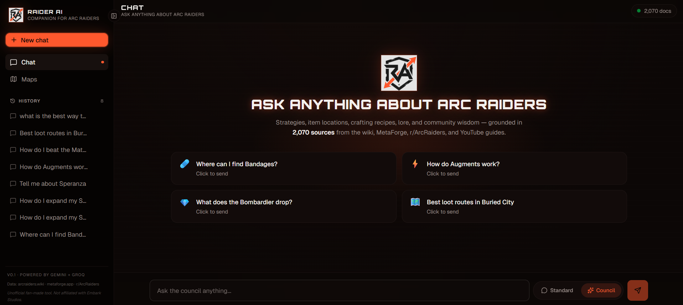Click the chat bubble icon beside 'Tell me about Speranza'
Image resolution: width=683 pixels, height=305 pixels.
(13, 184)
